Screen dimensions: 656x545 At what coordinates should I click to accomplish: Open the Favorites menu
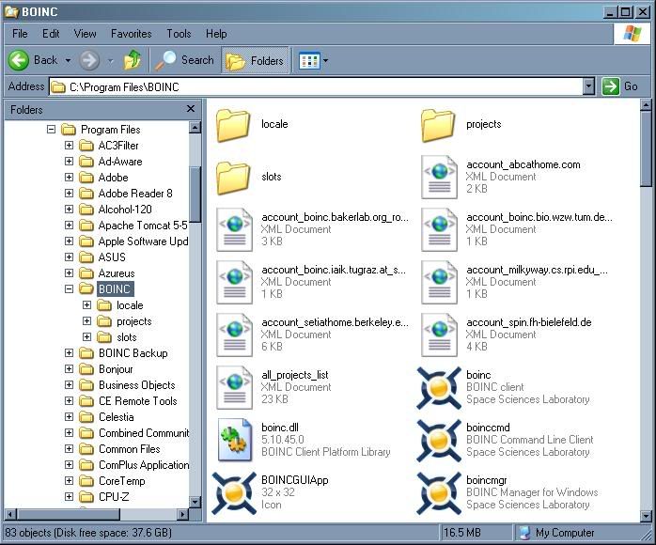(x=131, y=34)
